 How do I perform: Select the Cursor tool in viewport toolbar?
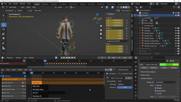point(4,20)
